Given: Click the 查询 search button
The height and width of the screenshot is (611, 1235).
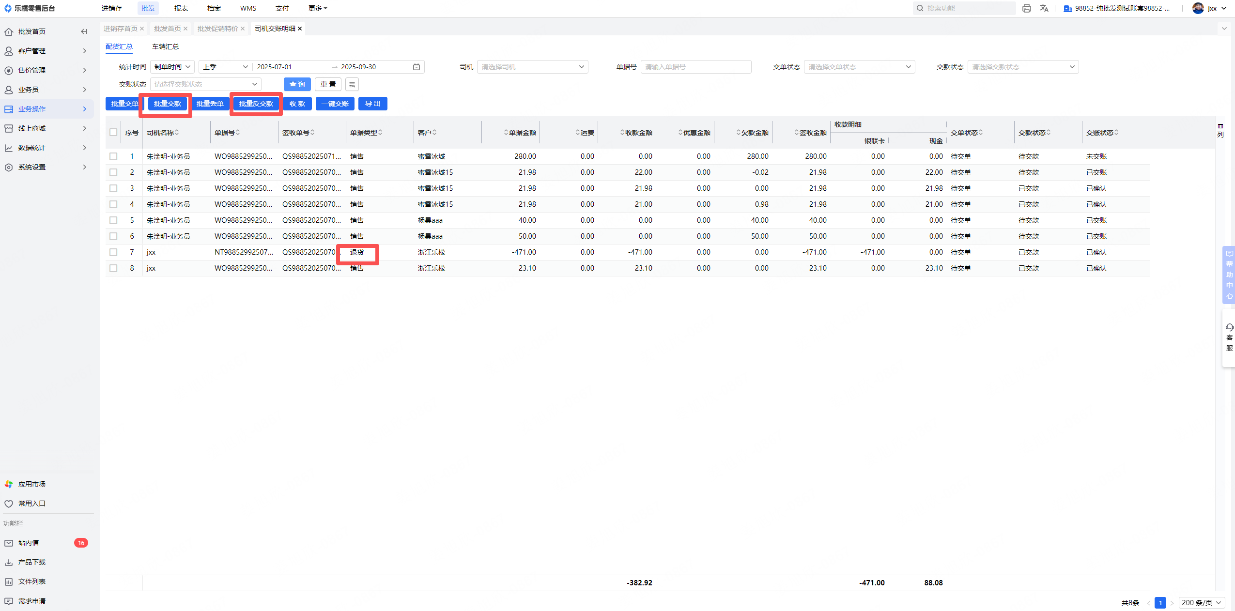Looking at the screenshot, I should (x=297, y=84).
